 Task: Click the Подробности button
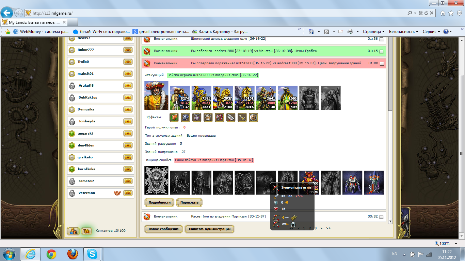[x=159, y=202]
